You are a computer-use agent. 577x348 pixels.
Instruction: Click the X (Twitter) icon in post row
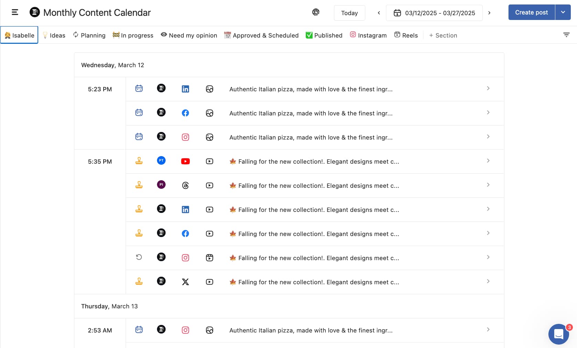coord(185,282)
